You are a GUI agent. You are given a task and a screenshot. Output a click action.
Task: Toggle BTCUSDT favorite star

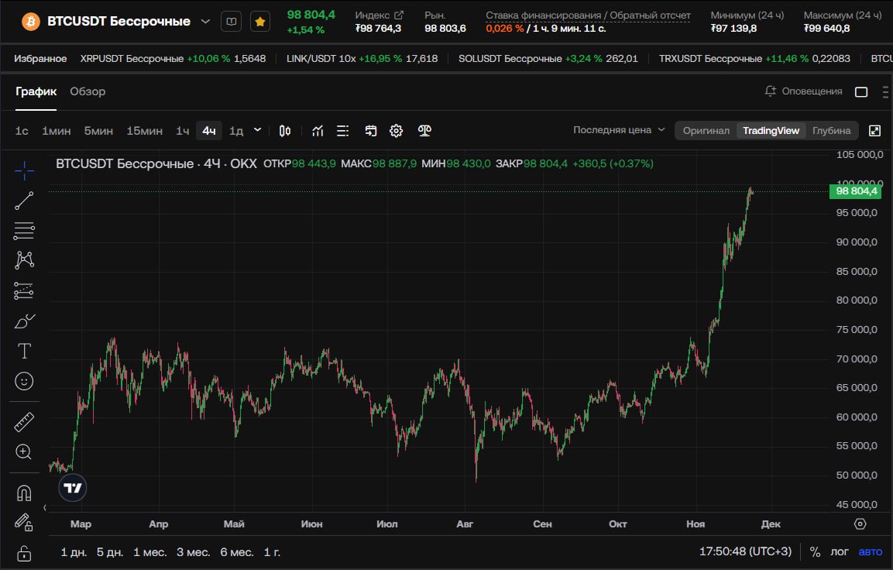(x=260, y=22)
